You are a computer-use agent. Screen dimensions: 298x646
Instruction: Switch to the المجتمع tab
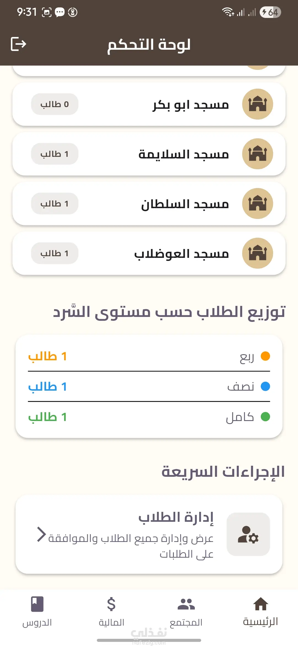(x=186, y=622)
